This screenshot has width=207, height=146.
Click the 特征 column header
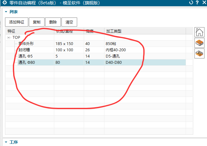(x=30, y=31)
